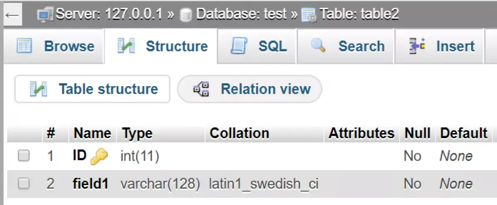The image size is (497, 205).
Task: Tick the checkbox for the ID column
Action: (x=24, y=156)
